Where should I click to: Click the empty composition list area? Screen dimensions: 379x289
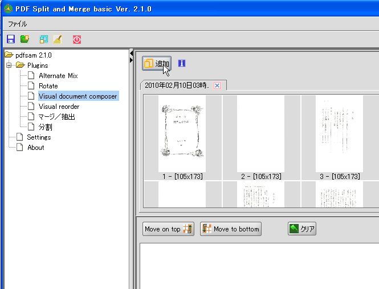click(x=259, y=266)
